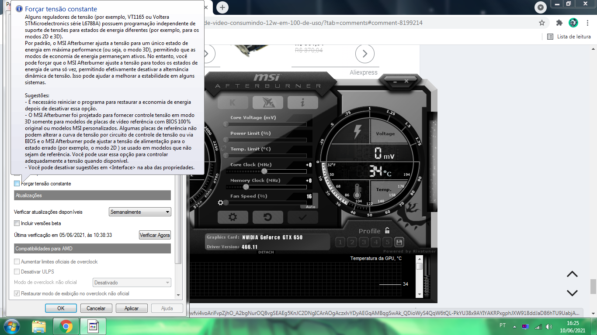Select profile slot 1
Screen dimensions: 597x335
tap(340, 242)
